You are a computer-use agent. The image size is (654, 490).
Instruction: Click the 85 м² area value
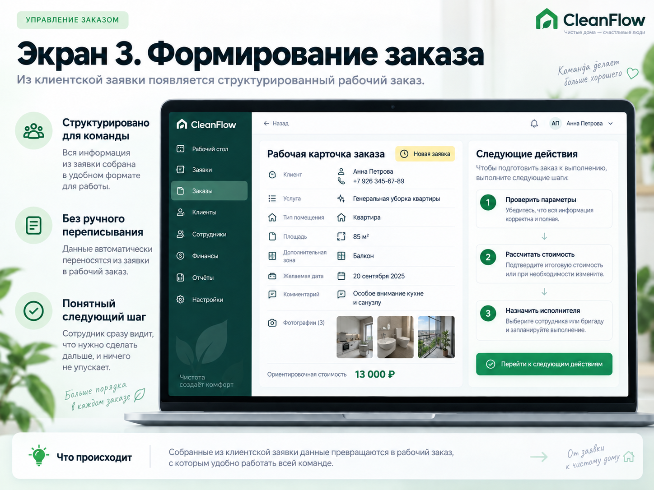click(361, 236)
